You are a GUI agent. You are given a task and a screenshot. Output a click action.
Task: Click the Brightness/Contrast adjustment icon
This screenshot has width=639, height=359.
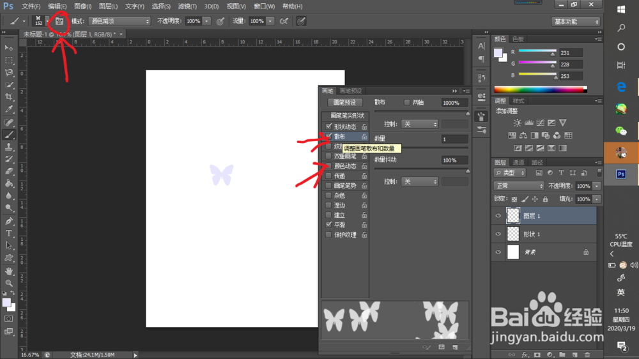point(517,123)
